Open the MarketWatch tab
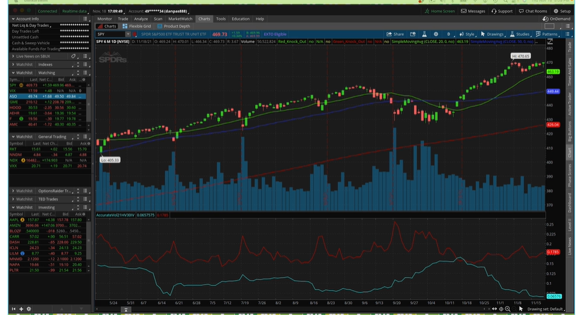This screenshot has width=577, height=315. (181, 19)
